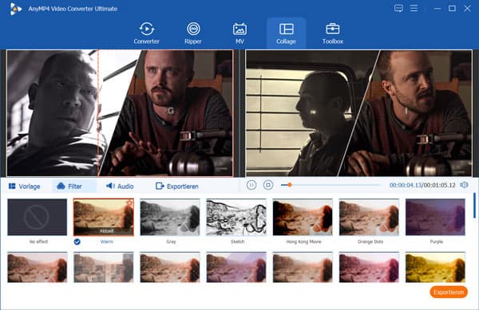
Task: Click the orange Exportieren button
Action: click(x=449, y=292)
